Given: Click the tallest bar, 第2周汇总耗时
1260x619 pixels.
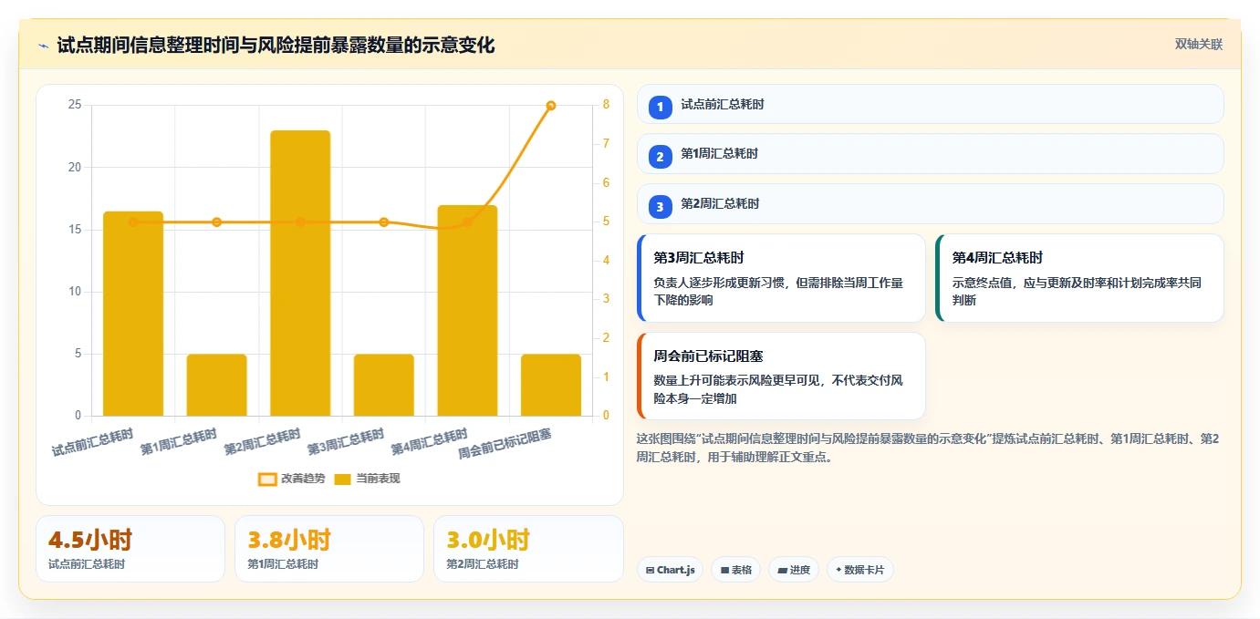Looking at the screenshot, I should [300, 273].
